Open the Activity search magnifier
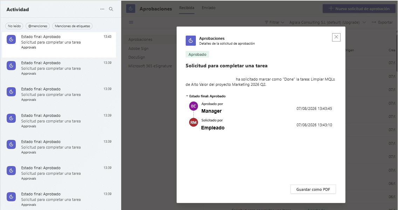This screenshot has height=210, width=398. [x=111, y=9]
